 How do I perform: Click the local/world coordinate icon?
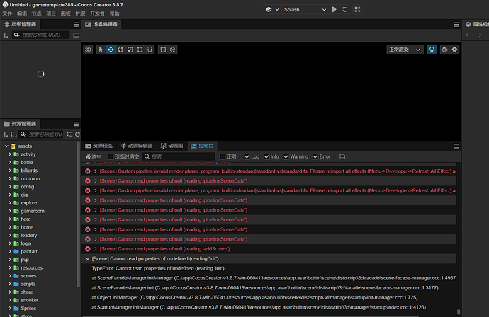click(172, 50)
